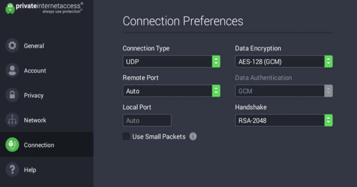The height and width of the screenshot is (187, 357).
Task: Go to the Network settings tab
Action: [x=46, y=120]
